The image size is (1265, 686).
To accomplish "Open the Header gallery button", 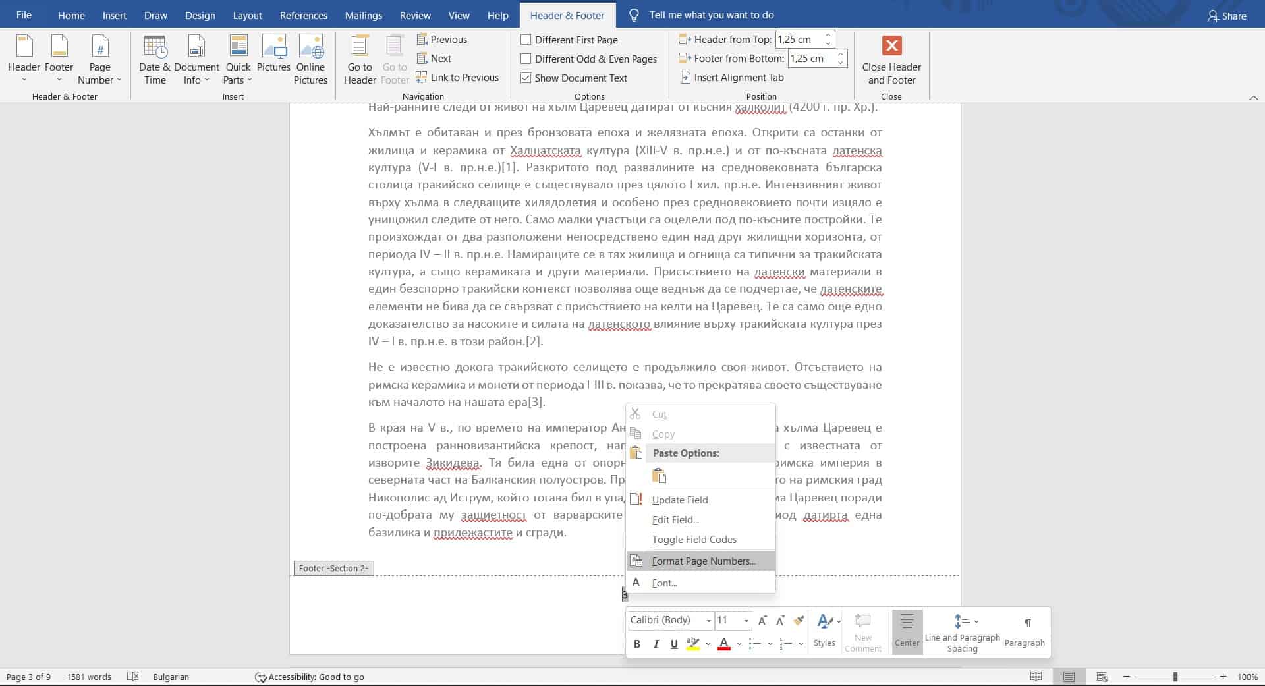I will [24, 59].
